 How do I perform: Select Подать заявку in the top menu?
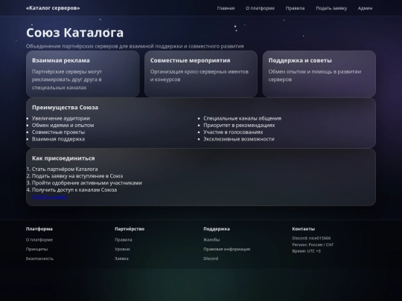[331, 8]
